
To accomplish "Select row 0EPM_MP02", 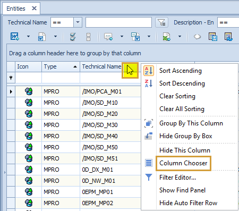I will pos(98,203).
